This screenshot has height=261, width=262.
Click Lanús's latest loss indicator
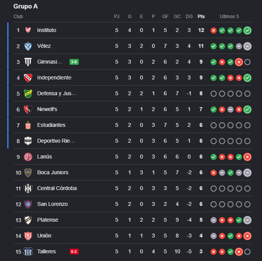(247, 157)
